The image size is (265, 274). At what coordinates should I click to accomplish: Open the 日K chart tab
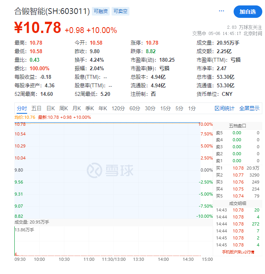(x=51, y=108)
